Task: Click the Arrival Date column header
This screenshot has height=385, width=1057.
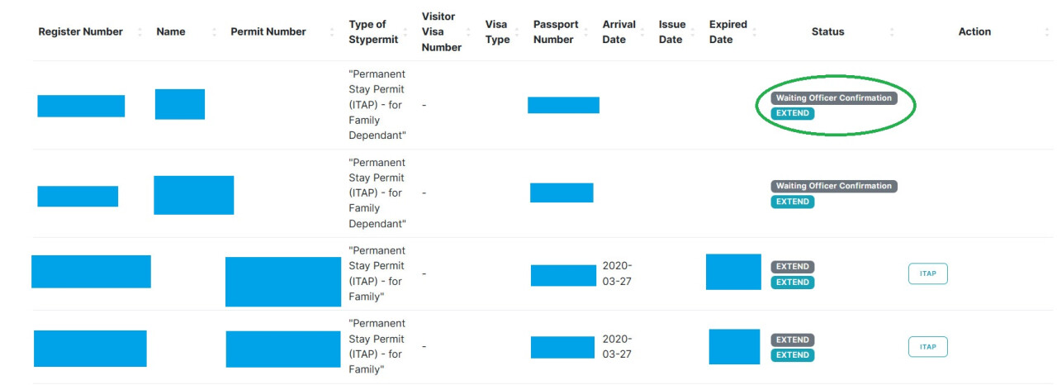Action: tap(619, 31)
